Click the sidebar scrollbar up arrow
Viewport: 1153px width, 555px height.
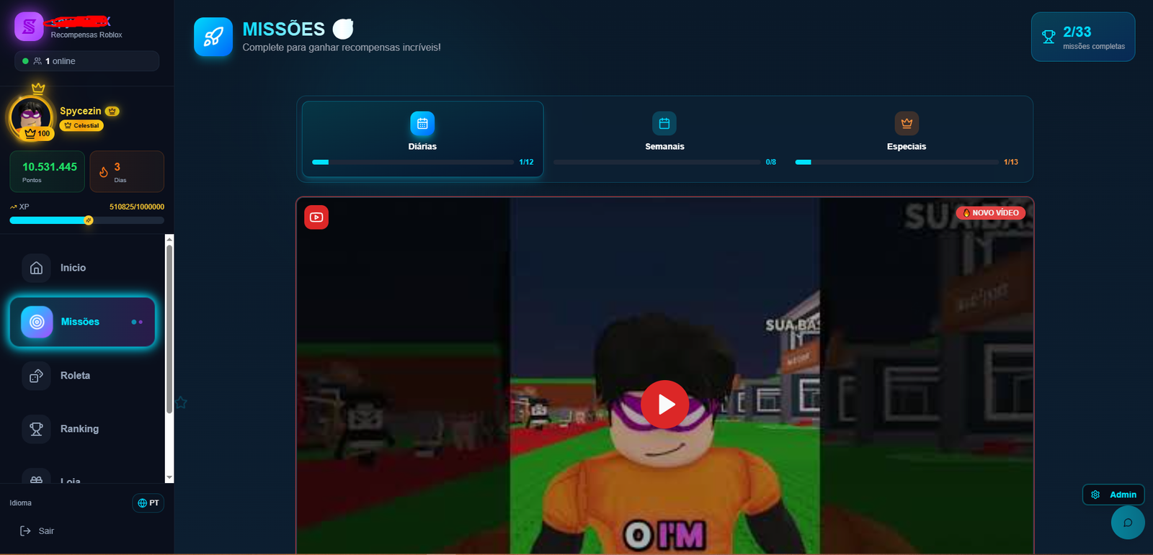(x=169, y=239)
